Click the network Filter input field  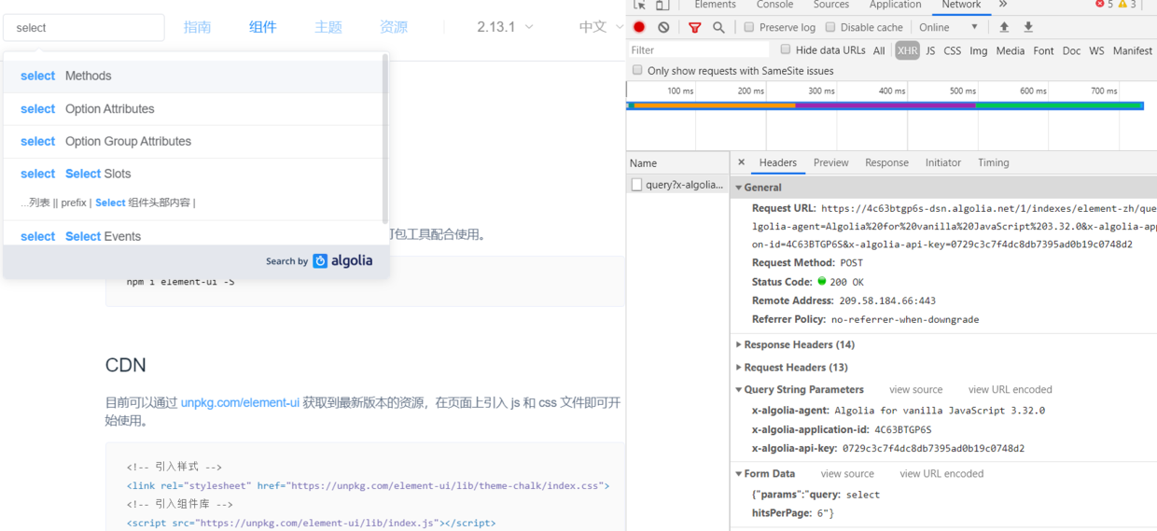(x=698, y=50)
